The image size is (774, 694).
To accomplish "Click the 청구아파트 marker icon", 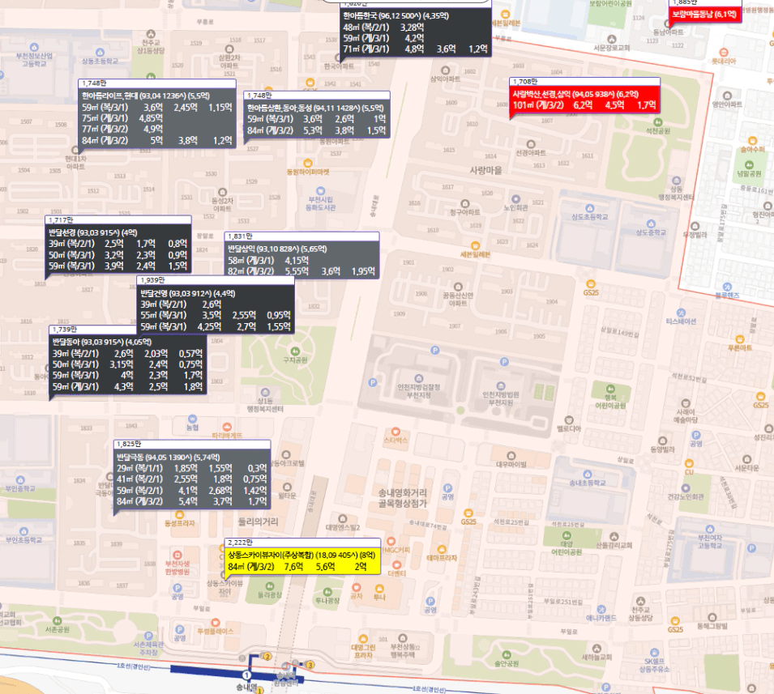I will pyautogui.click(x=465, y=204).
